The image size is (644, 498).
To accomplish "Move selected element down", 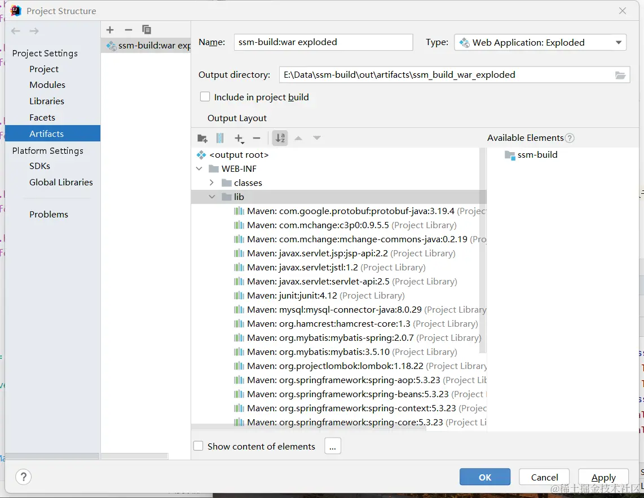I will [317, 138].
